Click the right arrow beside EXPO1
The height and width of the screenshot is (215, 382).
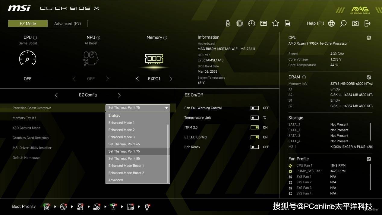(x=171, y=79)
